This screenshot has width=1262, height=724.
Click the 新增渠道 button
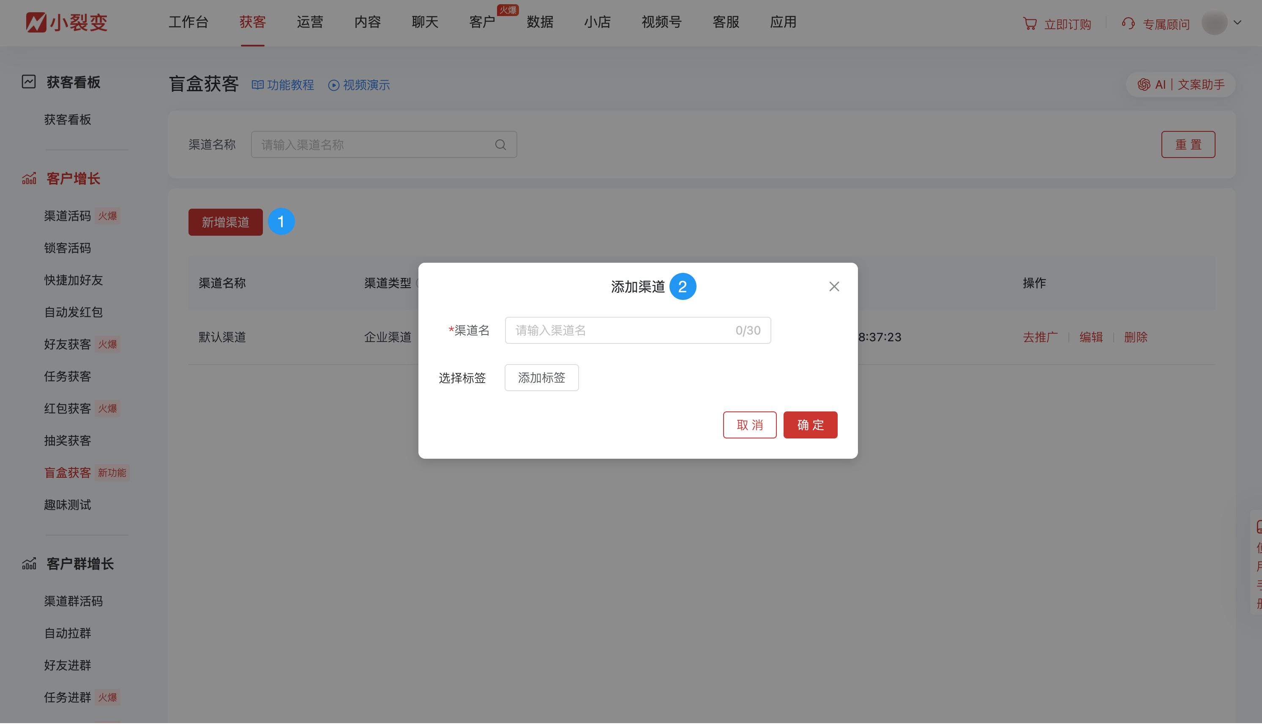click(225, 222)
